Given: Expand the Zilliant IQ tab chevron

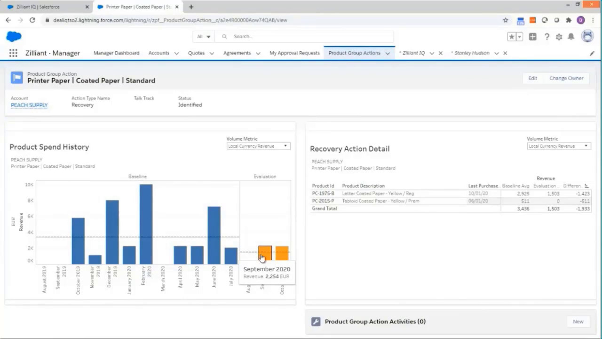Looking at the screenshot, I should [432, 53].
